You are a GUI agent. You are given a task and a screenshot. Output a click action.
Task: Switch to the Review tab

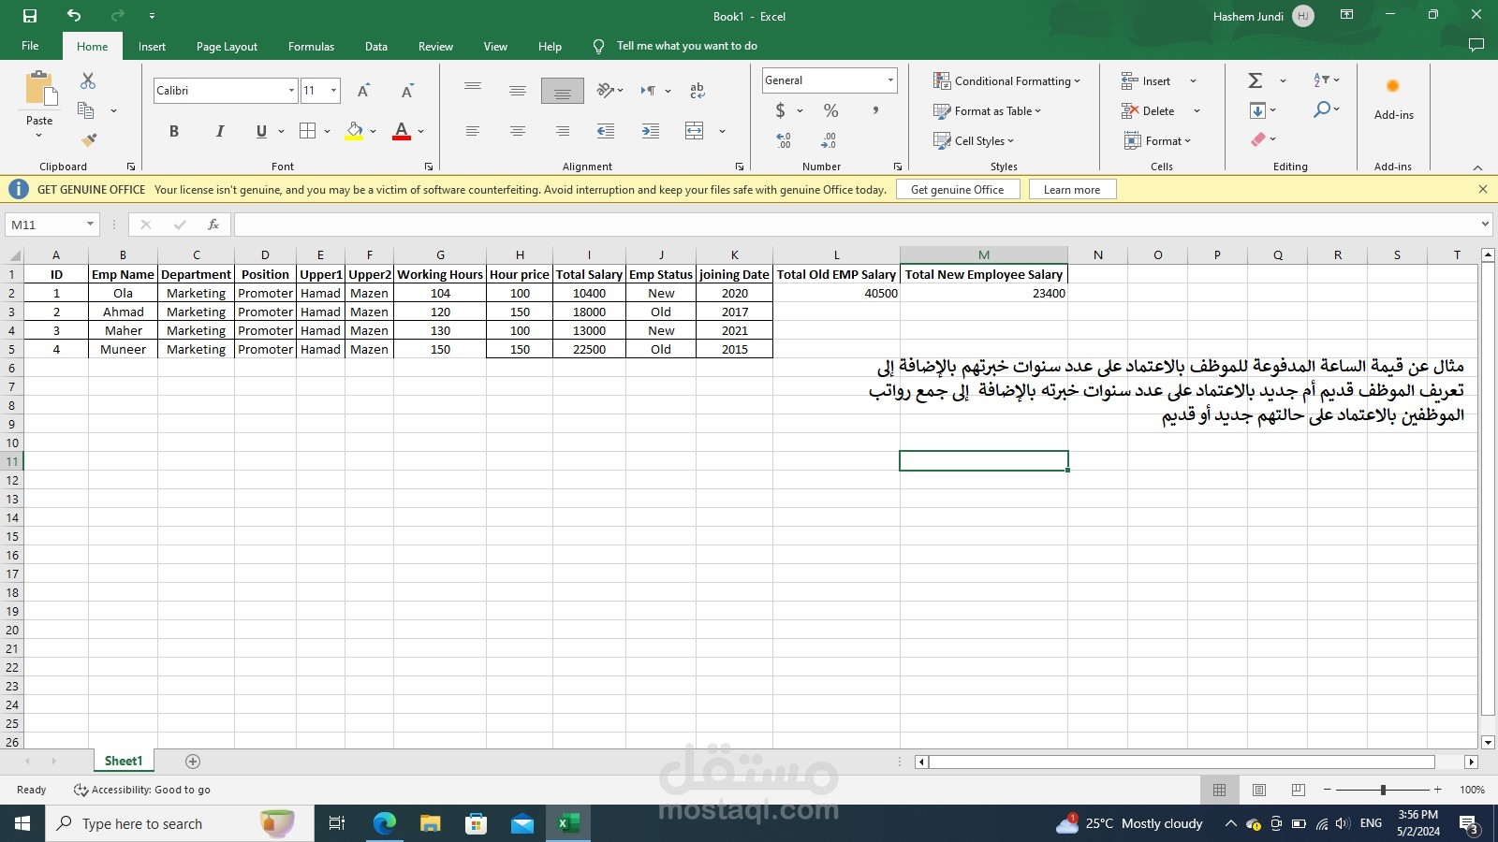click(x=435, y=47)
